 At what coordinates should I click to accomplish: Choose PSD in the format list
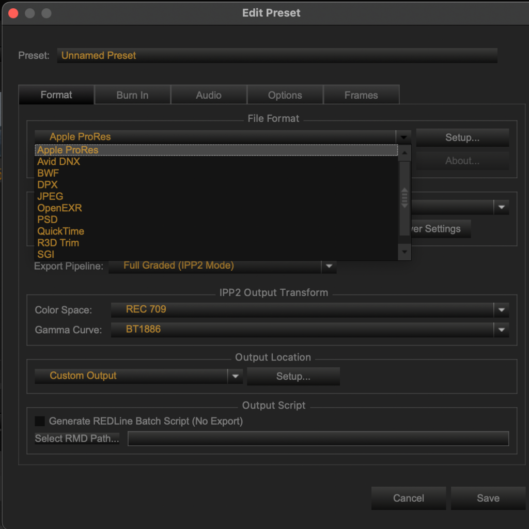pyautogui.click(x=216, y=220)
